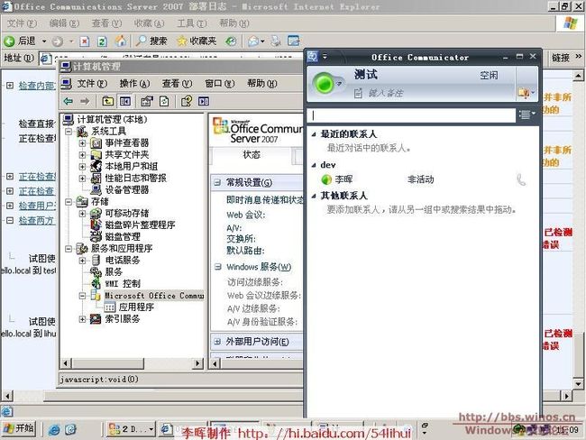586x440 pixels.
Task: Click the green presence status button in Communicator
Action: pos(324,83)
